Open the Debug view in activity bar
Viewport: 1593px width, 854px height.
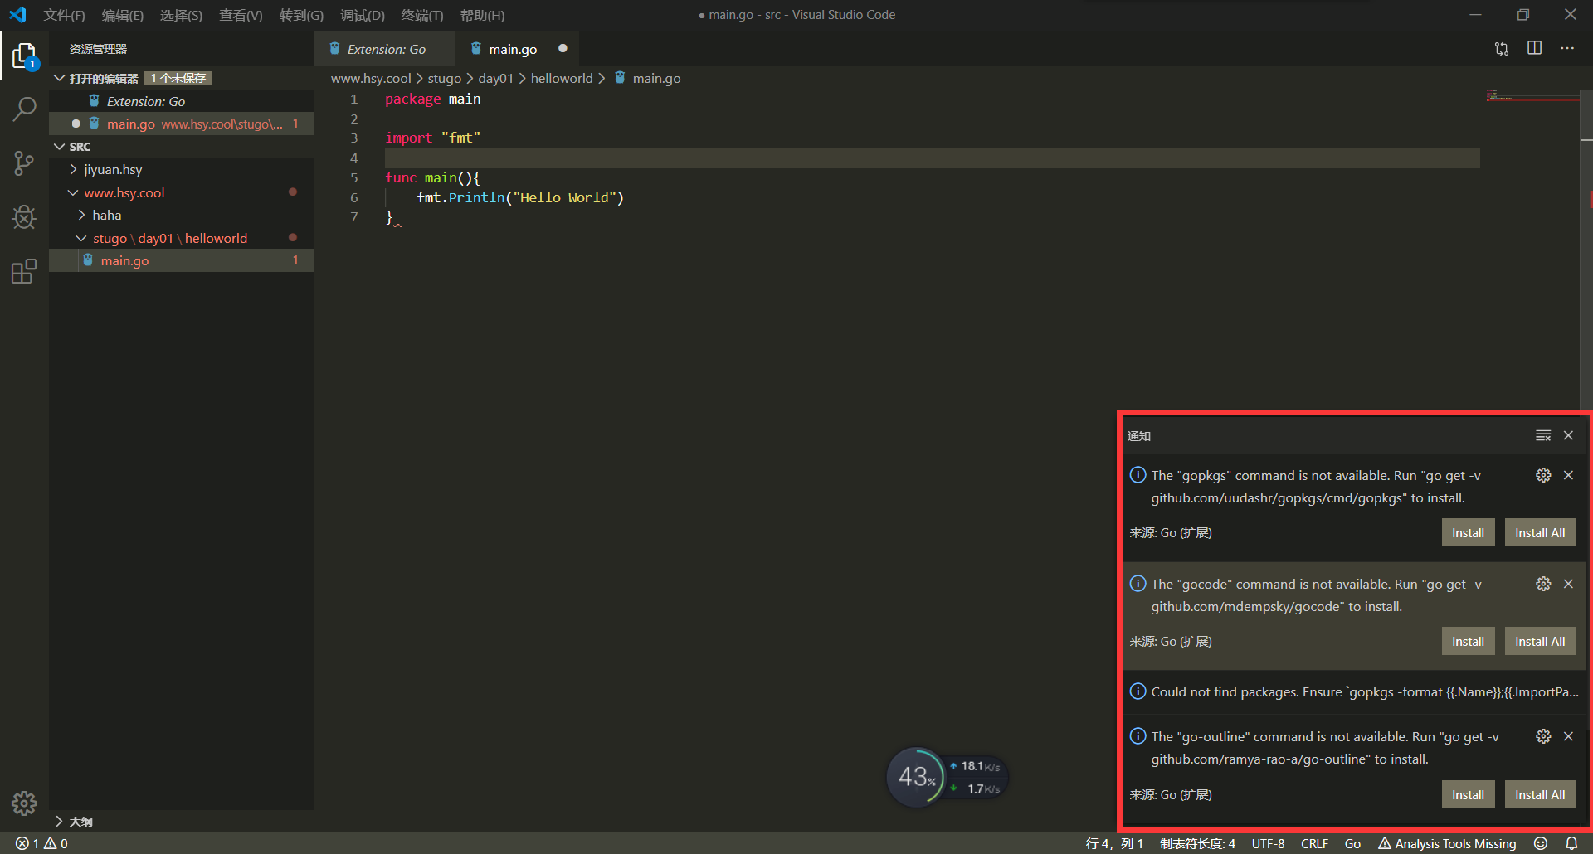tap(24, 217)
